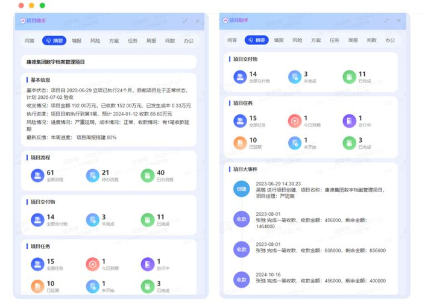422x303 pixels.
Task: Click right panel 全部交付物 icon showing 14
Action: (x=240, y=77)
